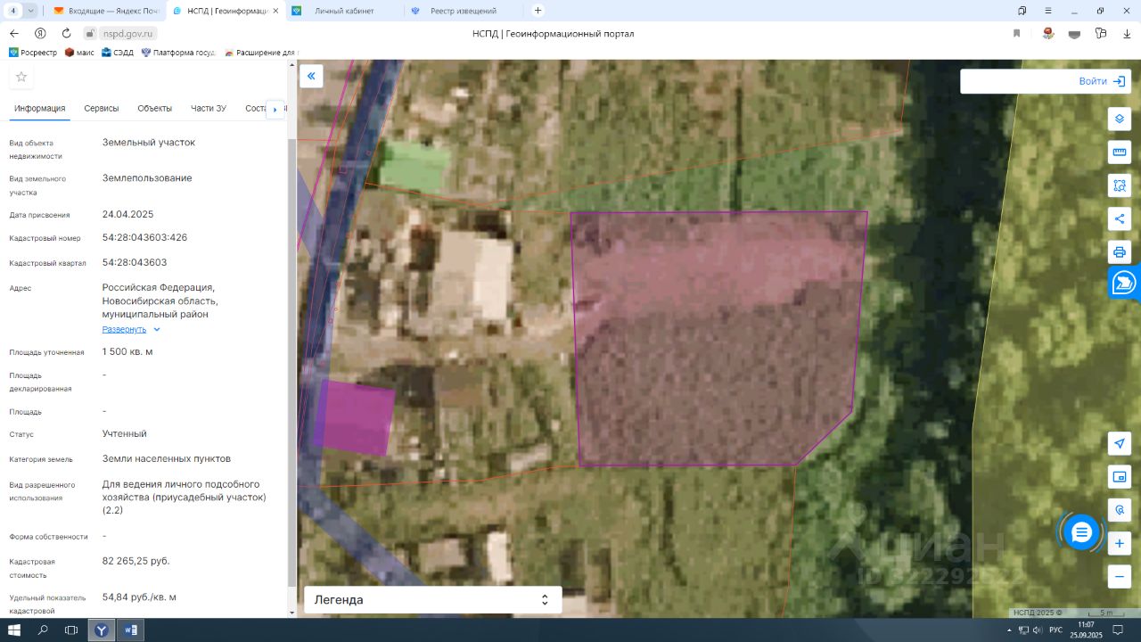Click the nspd.gov.ru address field
The height and width of the screenshot is (642, 1141).
tap(129, 33)
